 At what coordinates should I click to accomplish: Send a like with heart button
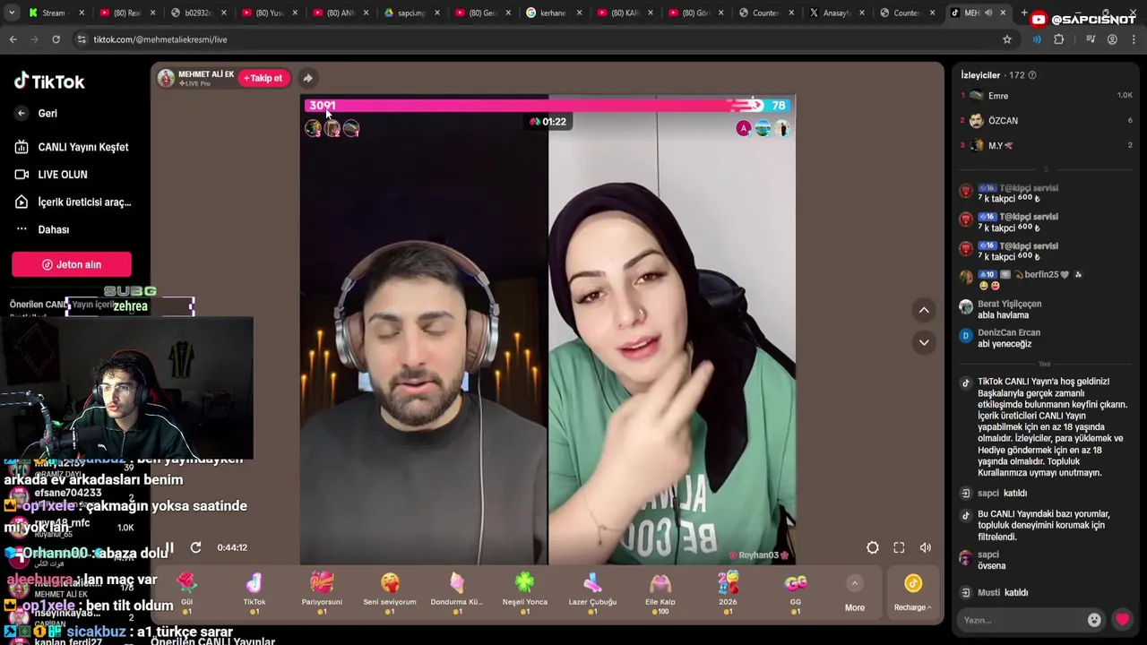coord(1122,619)
